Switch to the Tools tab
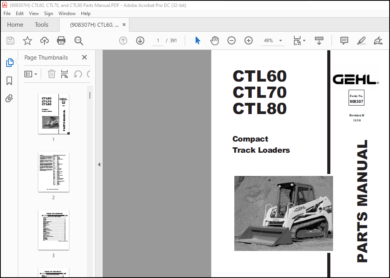This screenshot has width=390, height=278. (x=41, y=25)
